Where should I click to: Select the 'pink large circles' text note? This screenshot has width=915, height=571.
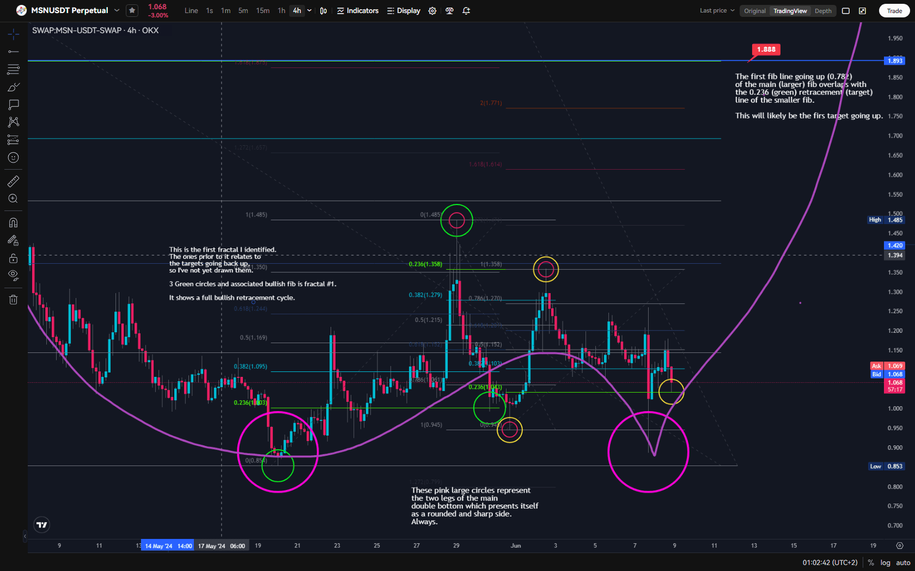(475, 506)
